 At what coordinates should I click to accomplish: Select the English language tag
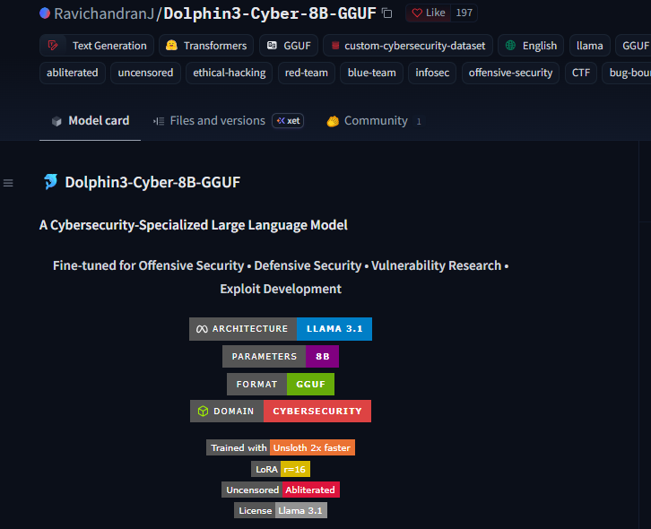(531, 45)
